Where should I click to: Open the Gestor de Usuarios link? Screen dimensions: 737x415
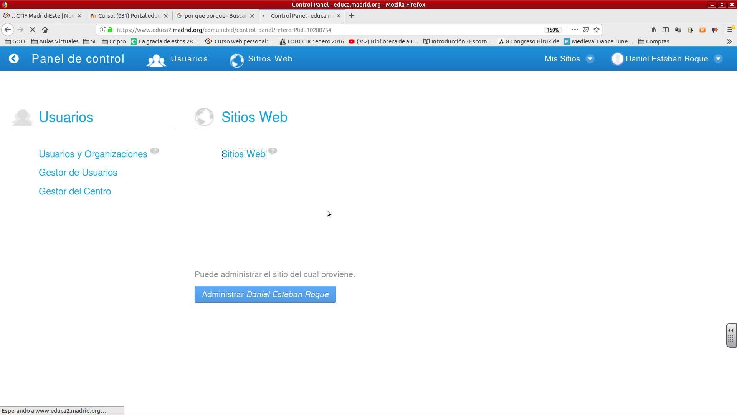tap(78, 173)
